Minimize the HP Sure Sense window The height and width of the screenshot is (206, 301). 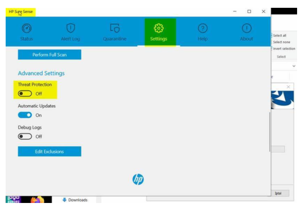(235, 11)
